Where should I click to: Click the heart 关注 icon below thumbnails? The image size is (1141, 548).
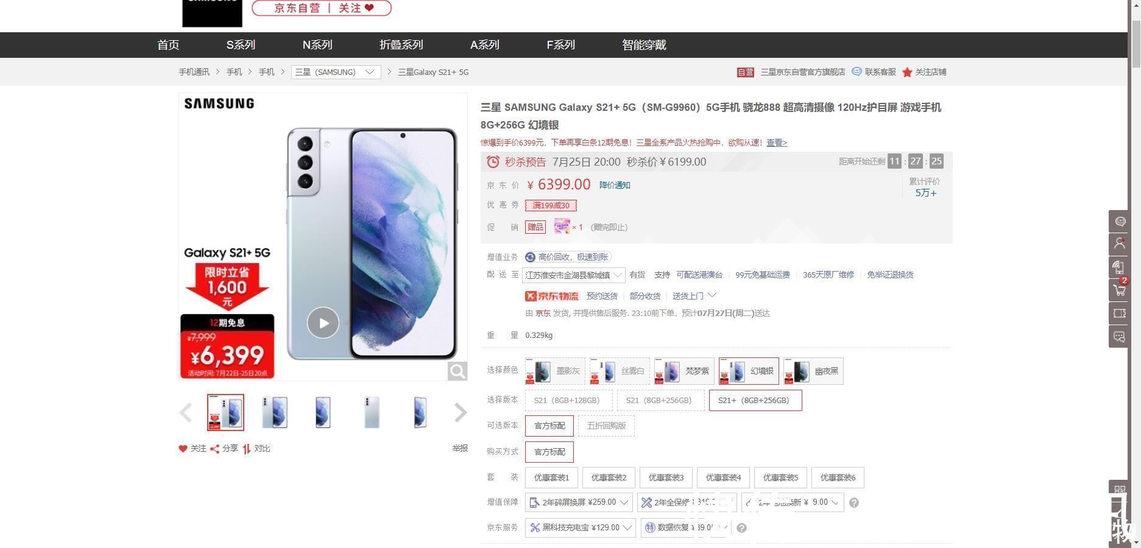183,449
